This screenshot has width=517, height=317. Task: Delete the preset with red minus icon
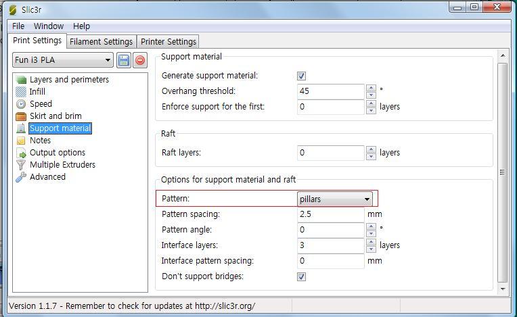click(140, 60)
